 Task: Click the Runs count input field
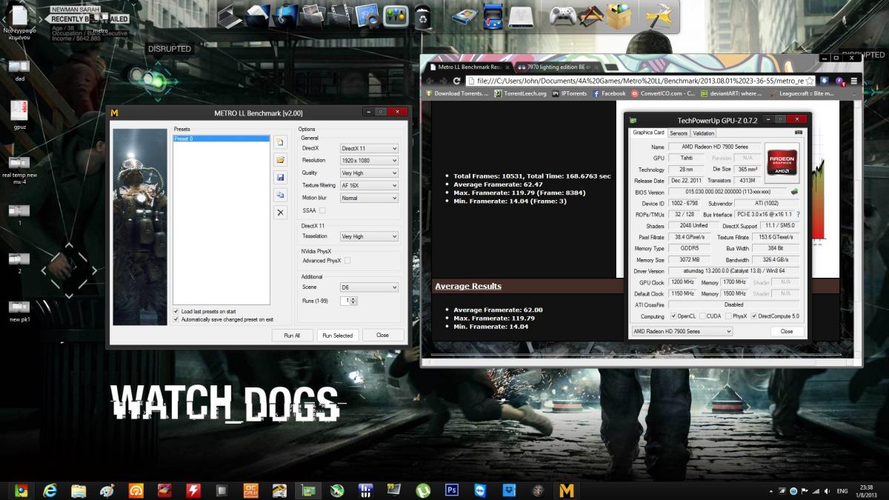tap(345, 301)
